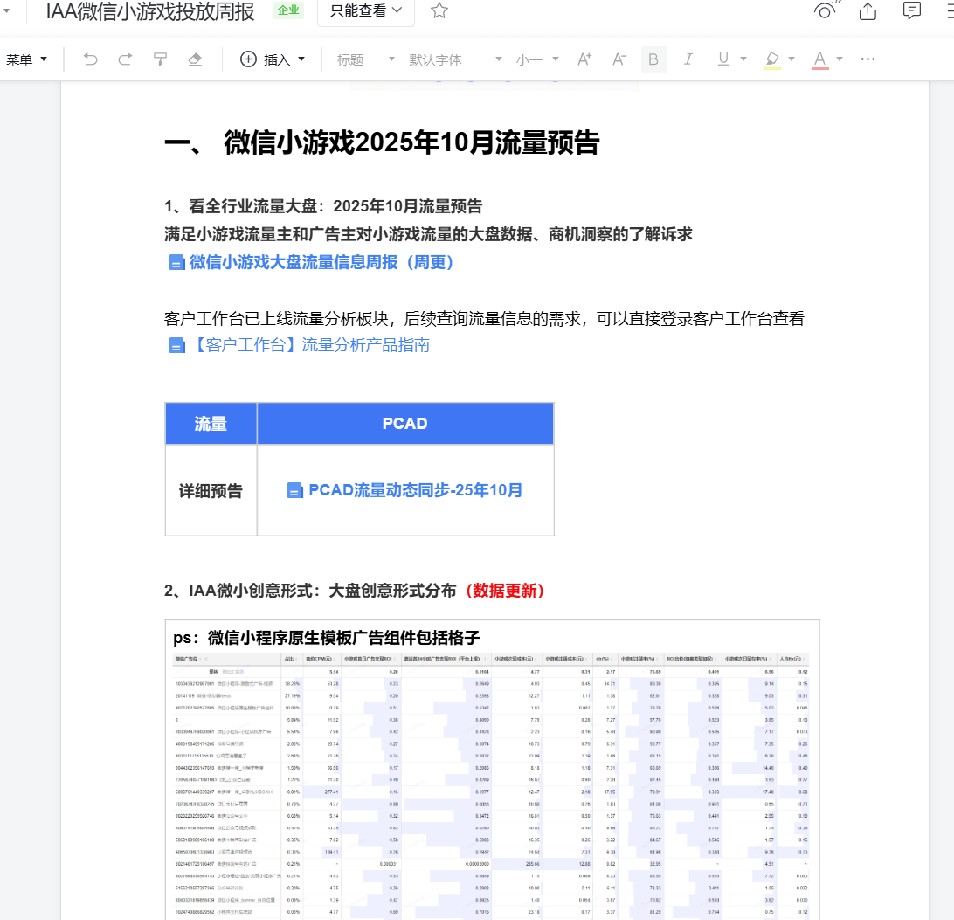Star this document as favorite
The image size is (954, 920).
coord(439,10)
